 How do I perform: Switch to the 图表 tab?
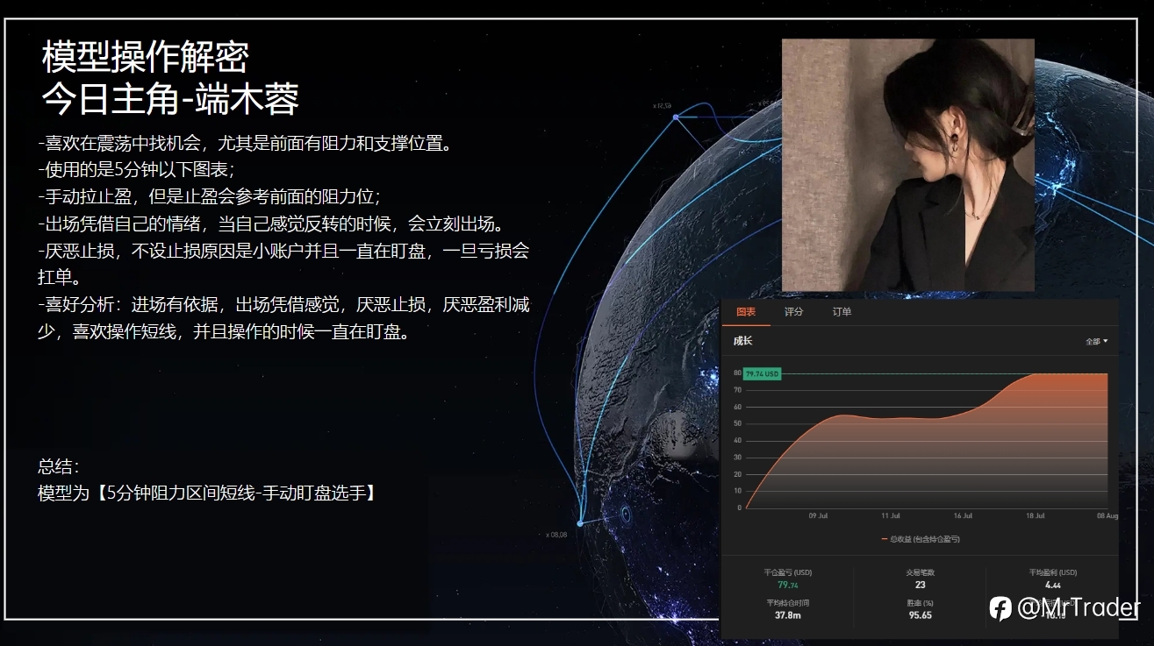(x=746, y=312)
